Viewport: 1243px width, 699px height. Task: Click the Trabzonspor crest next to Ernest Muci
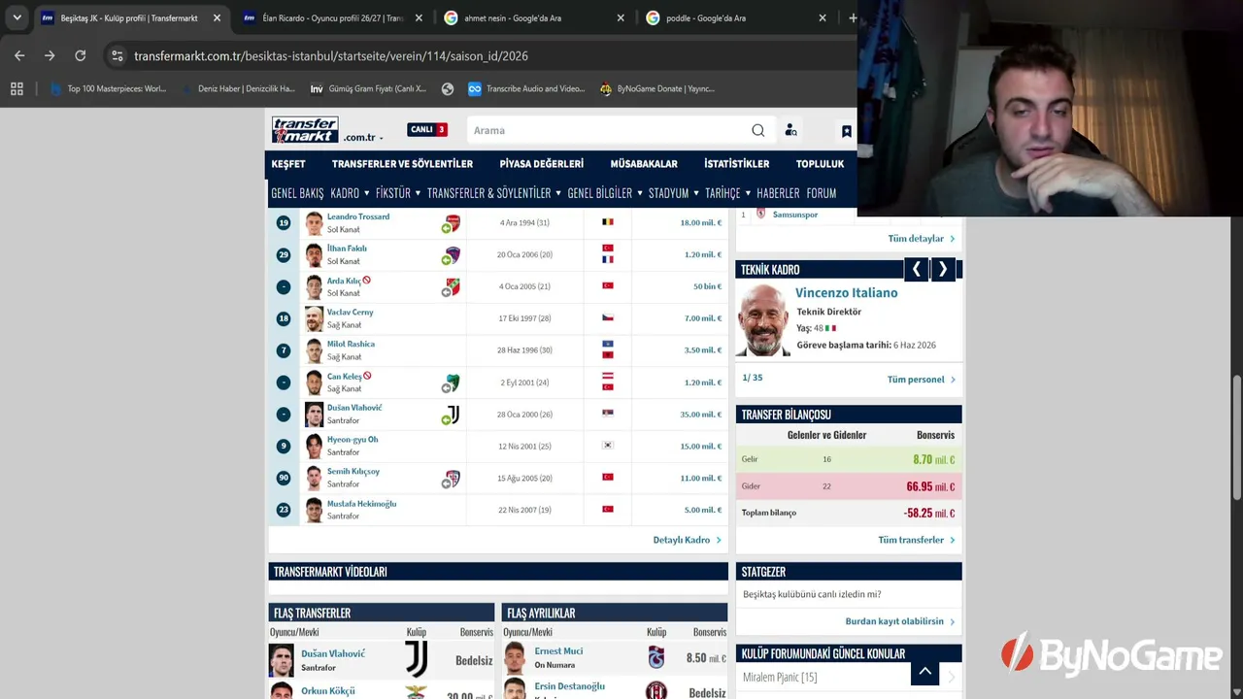(656, 657)
